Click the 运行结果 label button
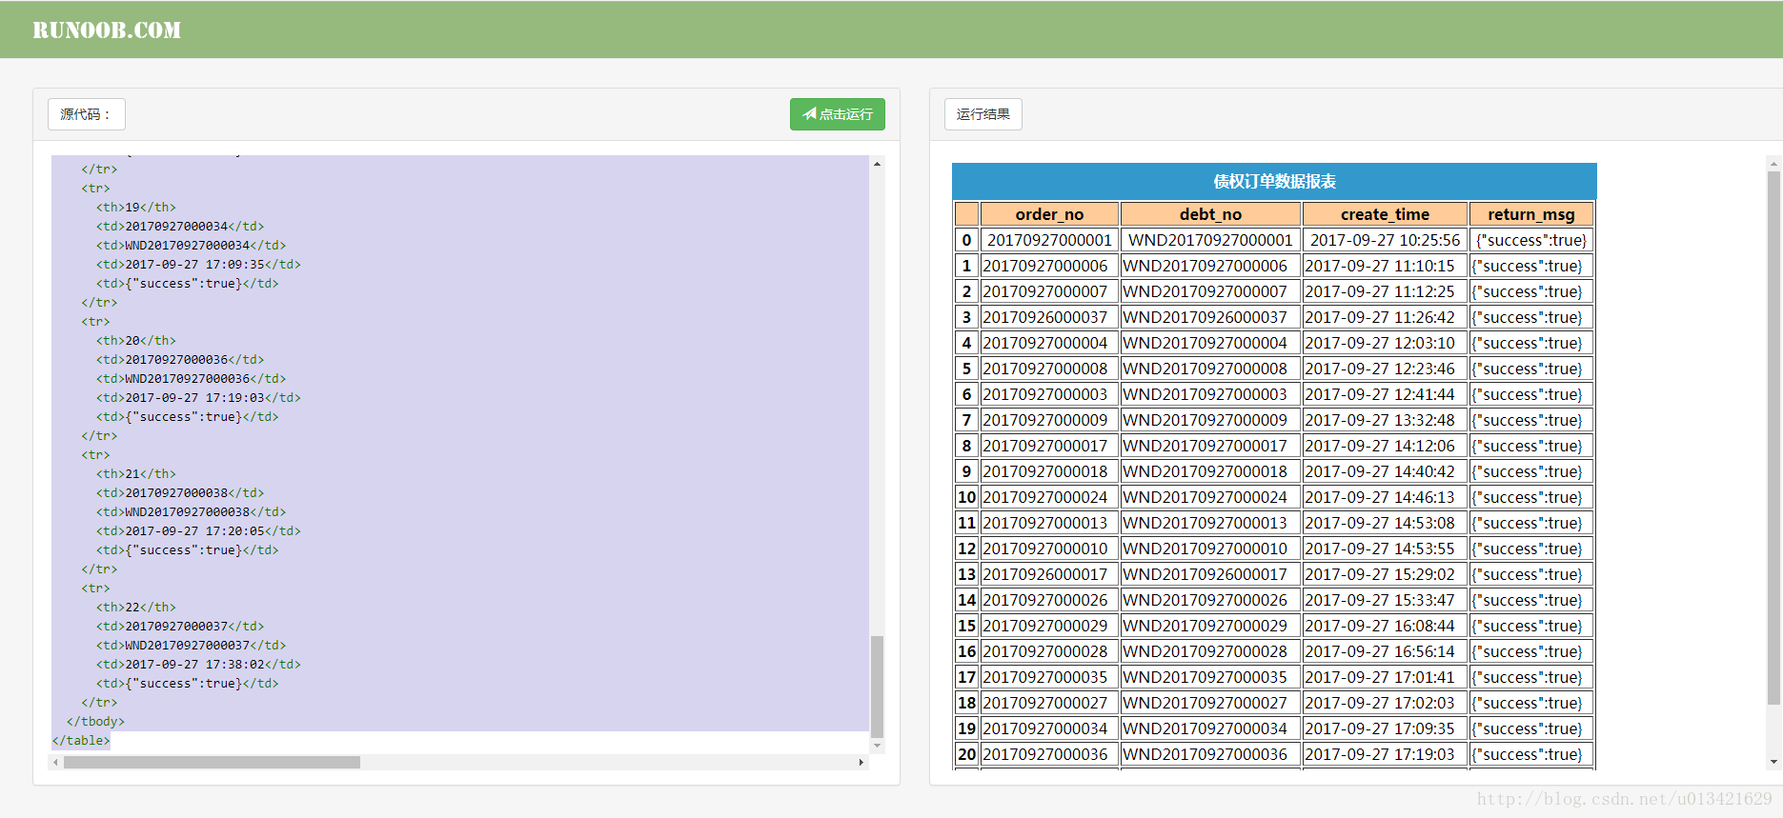The width and height of the screenshot is (1783, 818). coord(983,114)
